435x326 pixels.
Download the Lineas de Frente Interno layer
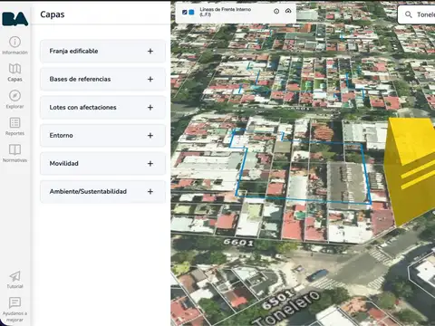288,11
